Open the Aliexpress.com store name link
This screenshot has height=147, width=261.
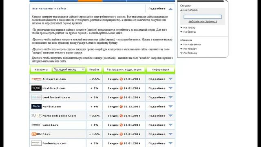point(54,79)
